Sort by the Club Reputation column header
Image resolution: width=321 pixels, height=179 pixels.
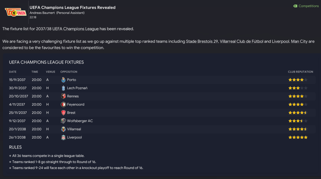(x=300, y=72)
